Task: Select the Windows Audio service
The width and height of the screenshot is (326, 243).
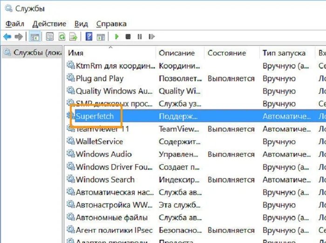Action: coord(104,154)
